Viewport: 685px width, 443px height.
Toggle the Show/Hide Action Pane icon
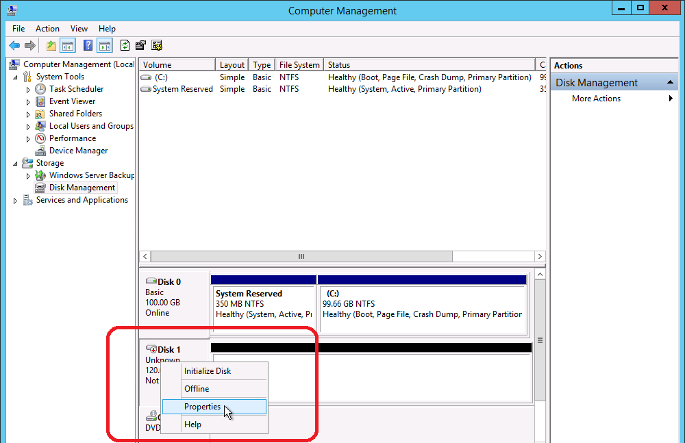point(104,46)
